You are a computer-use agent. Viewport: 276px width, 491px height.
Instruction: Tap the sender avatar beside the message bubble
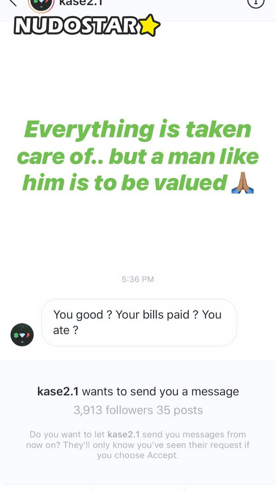point(22,335)
